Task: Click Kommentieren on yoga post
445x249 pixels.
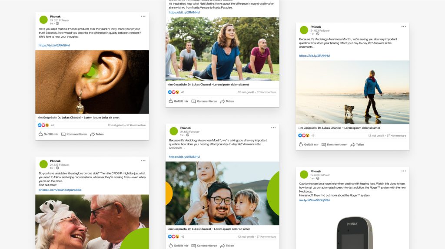Action: (204, 101)
